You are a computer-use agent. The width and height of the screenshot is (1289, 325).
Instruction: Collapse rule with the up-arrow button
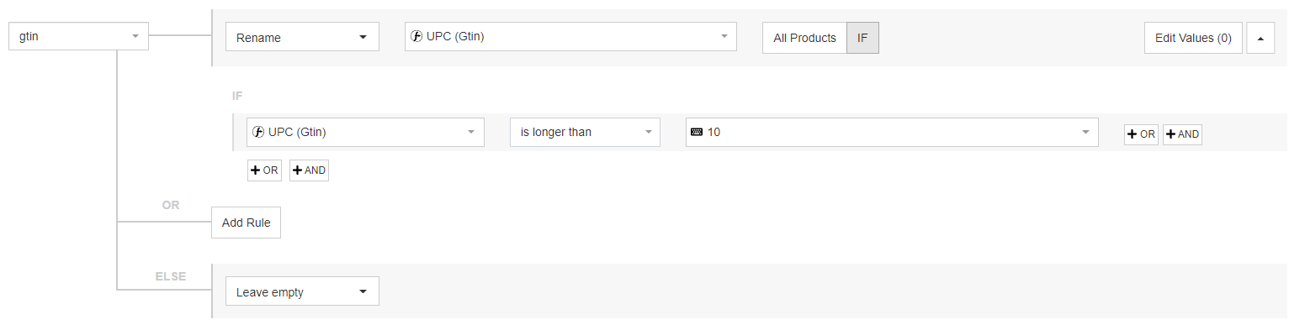click(1260, 38)
